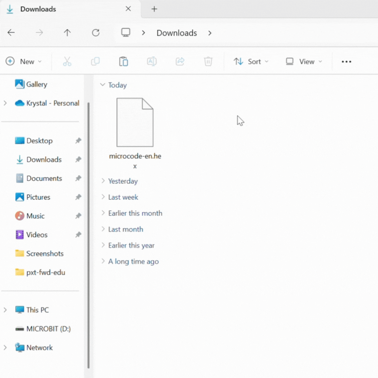This screenshot has width=378, height=378.
Task: Expand the Earlier this month group
Action: pyautogui.click(x=103, y=213)
